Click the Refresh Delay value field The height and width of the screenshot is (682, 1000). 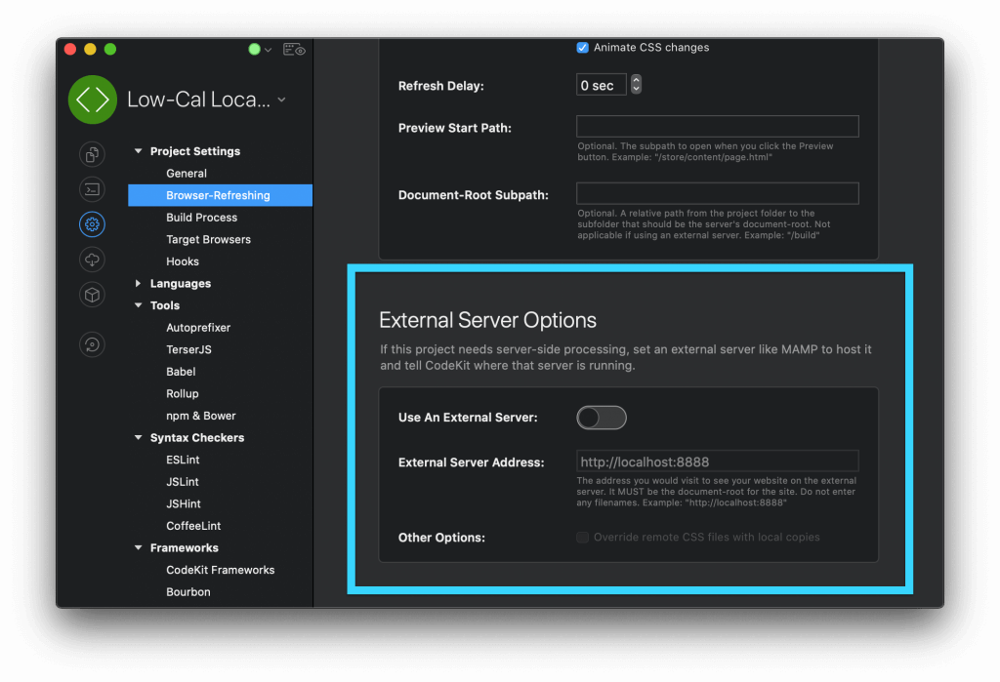click(x=602, y=85)
